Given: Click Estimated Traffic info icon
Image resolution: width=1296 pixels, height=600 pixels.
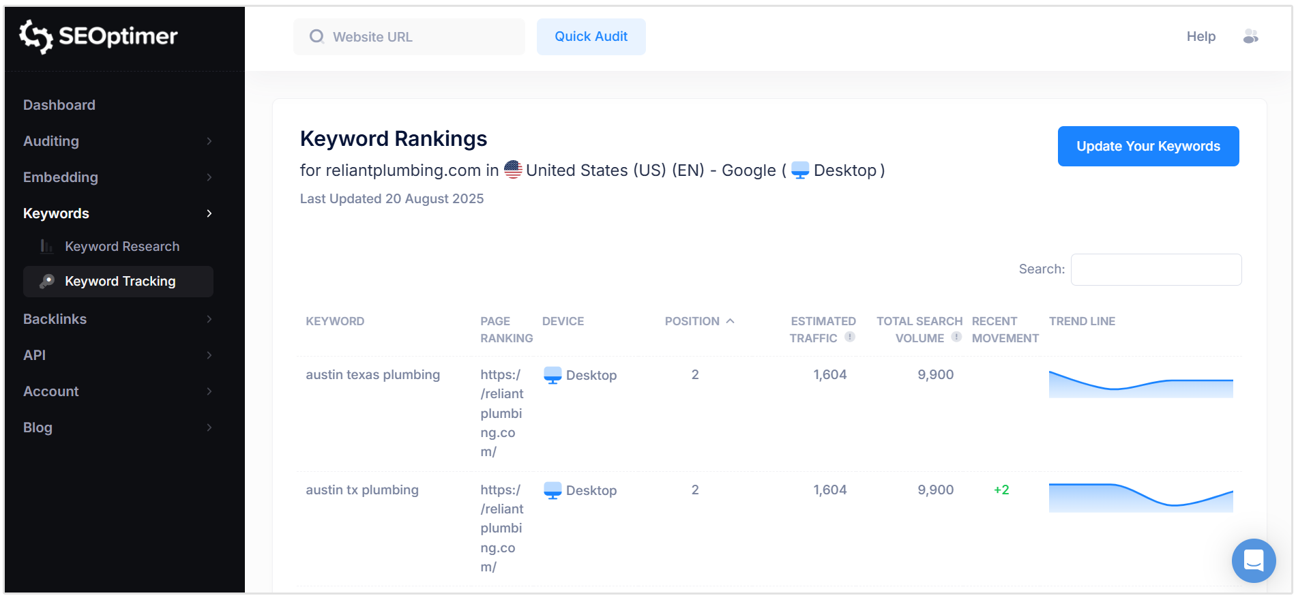Looking at the screenshot, I should click(x=850, y=337).
